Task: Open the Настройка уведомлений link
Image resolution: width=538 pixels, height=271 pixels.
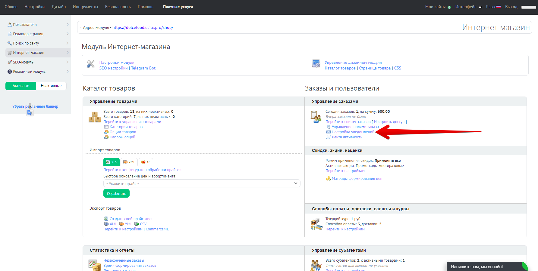Action: [x=353, y=132]
